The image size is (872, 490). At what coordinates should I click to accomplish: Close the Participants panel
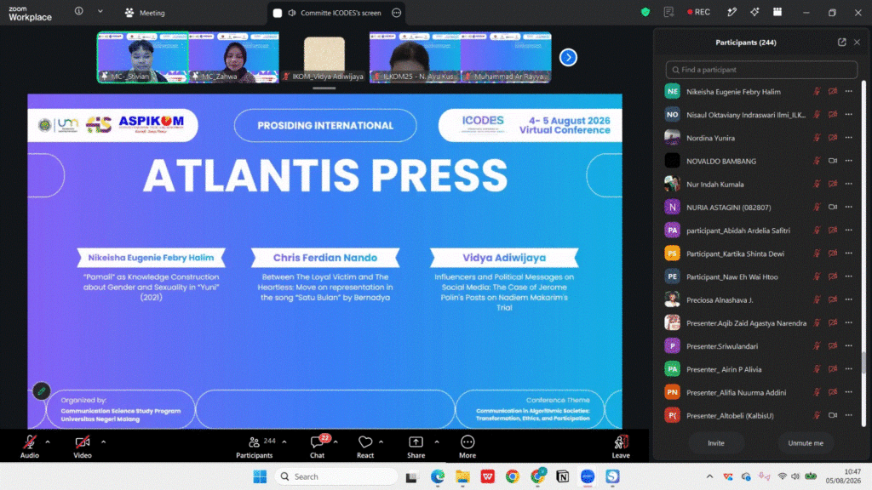pos(857,43)
